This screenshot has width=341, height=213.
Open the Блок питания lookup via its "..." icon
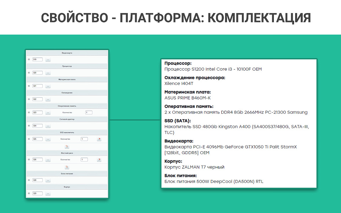coord(49,180)
